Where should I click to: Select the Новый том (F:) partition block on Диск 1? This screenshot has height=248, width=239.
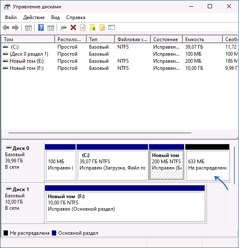coord(125,204)
